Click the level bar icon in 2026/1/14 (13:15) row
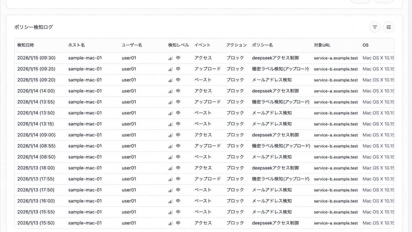The height and width of the screenshot is (232, 412). tap(170, 124)
